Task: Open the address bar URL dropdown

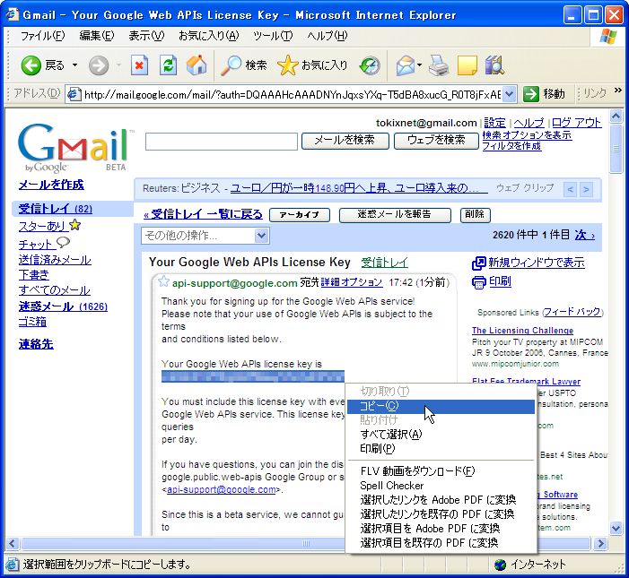Action: 509,94
